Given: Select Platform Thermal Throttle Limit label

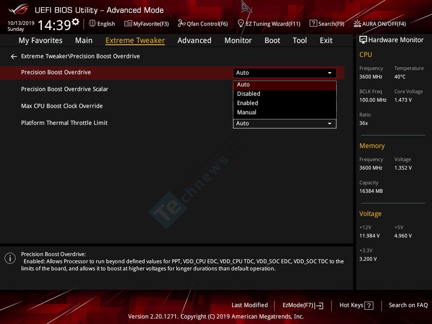Looking at the screenshot, I should [64, 123].
